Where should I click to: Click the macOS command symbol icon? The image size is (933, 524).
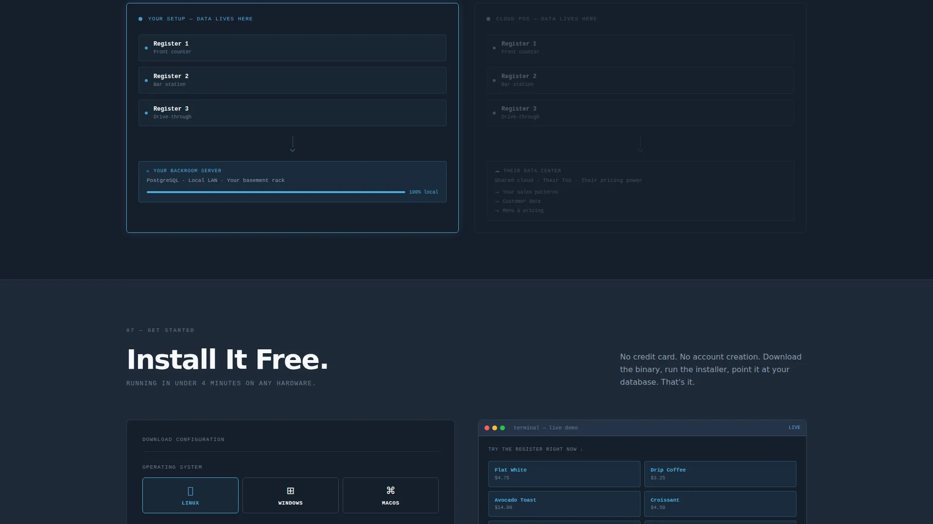(x=391, y=491)
